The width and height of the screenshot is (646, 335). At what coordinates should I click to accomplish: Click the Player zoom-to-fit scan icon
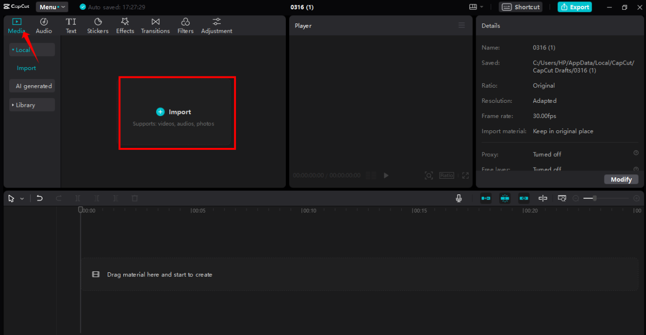429,175
